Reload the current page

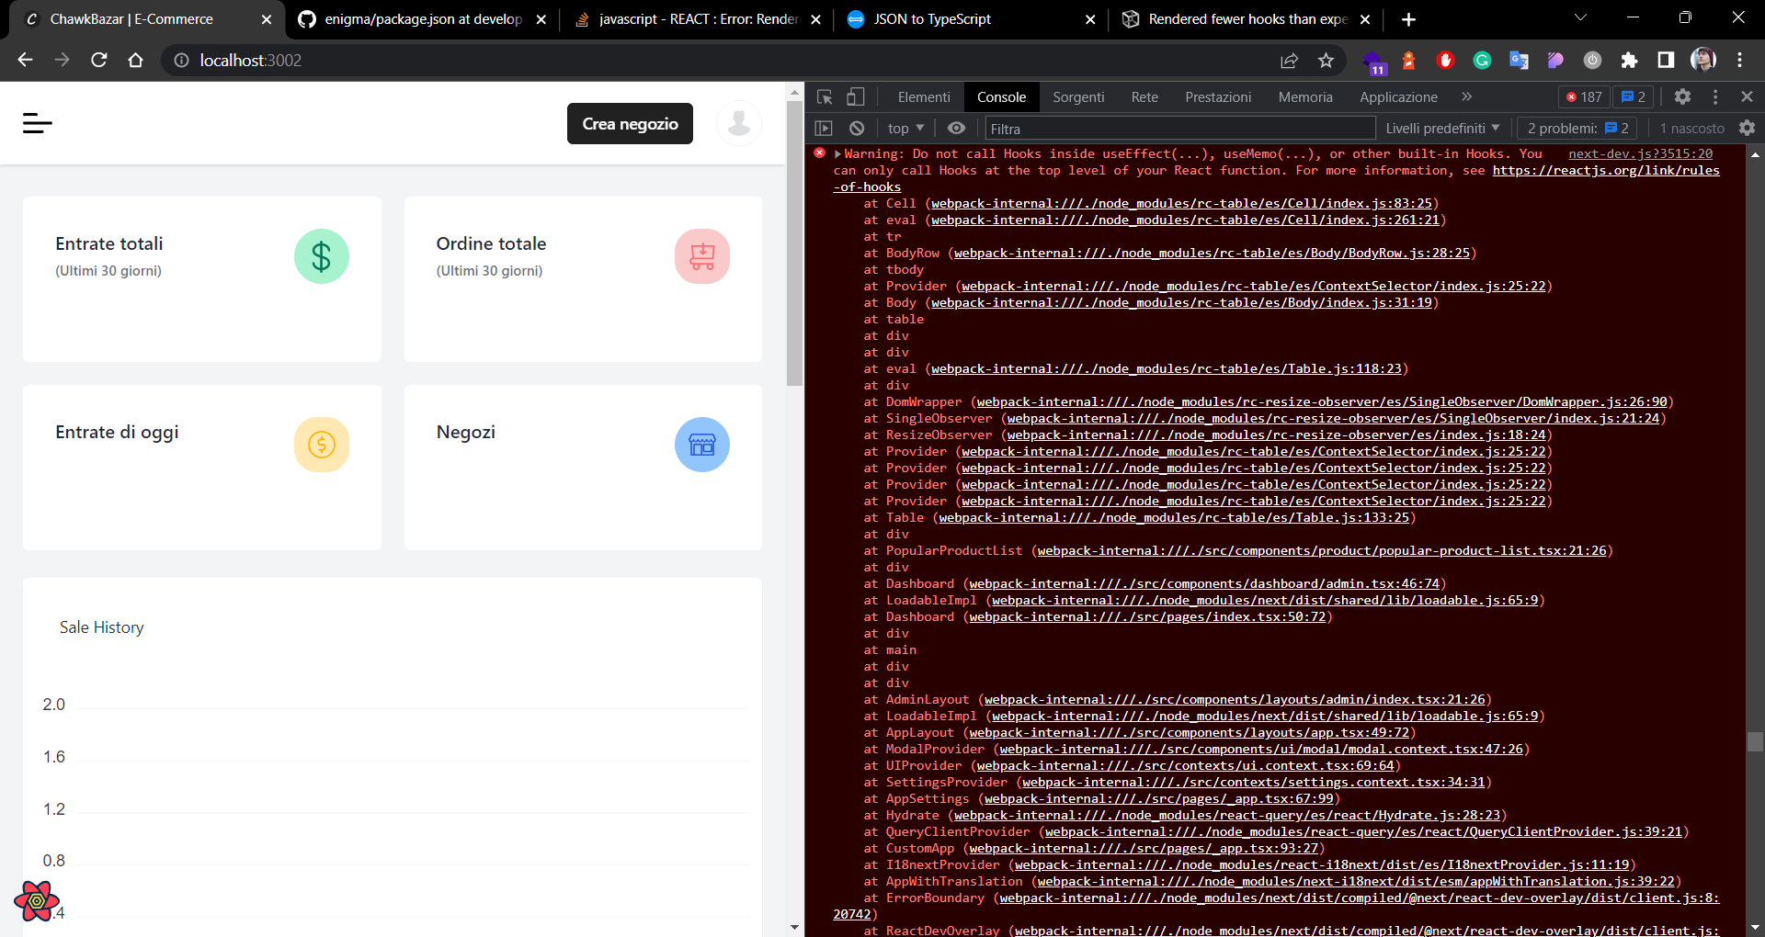pos(99,60)
